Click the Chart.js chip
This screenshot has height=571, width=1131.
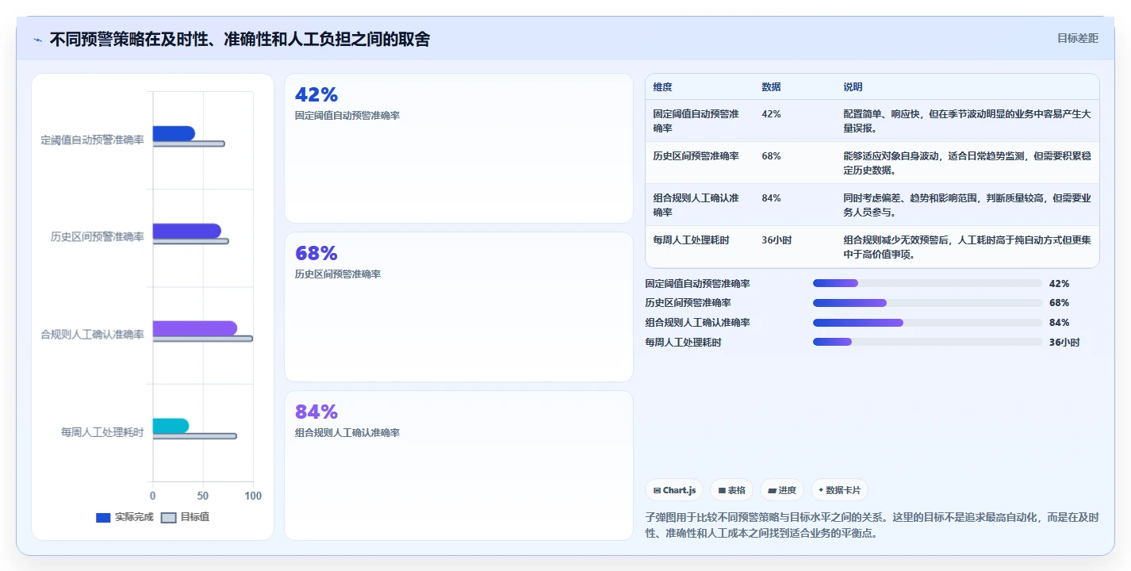click(x=674, y=490)
